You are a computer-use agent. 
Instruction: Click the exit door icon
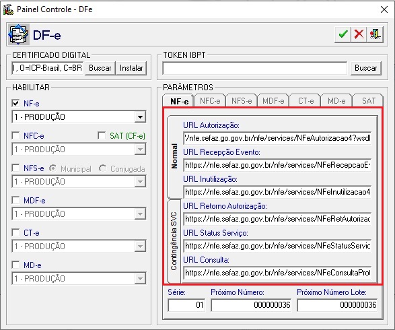pos(375,34)
